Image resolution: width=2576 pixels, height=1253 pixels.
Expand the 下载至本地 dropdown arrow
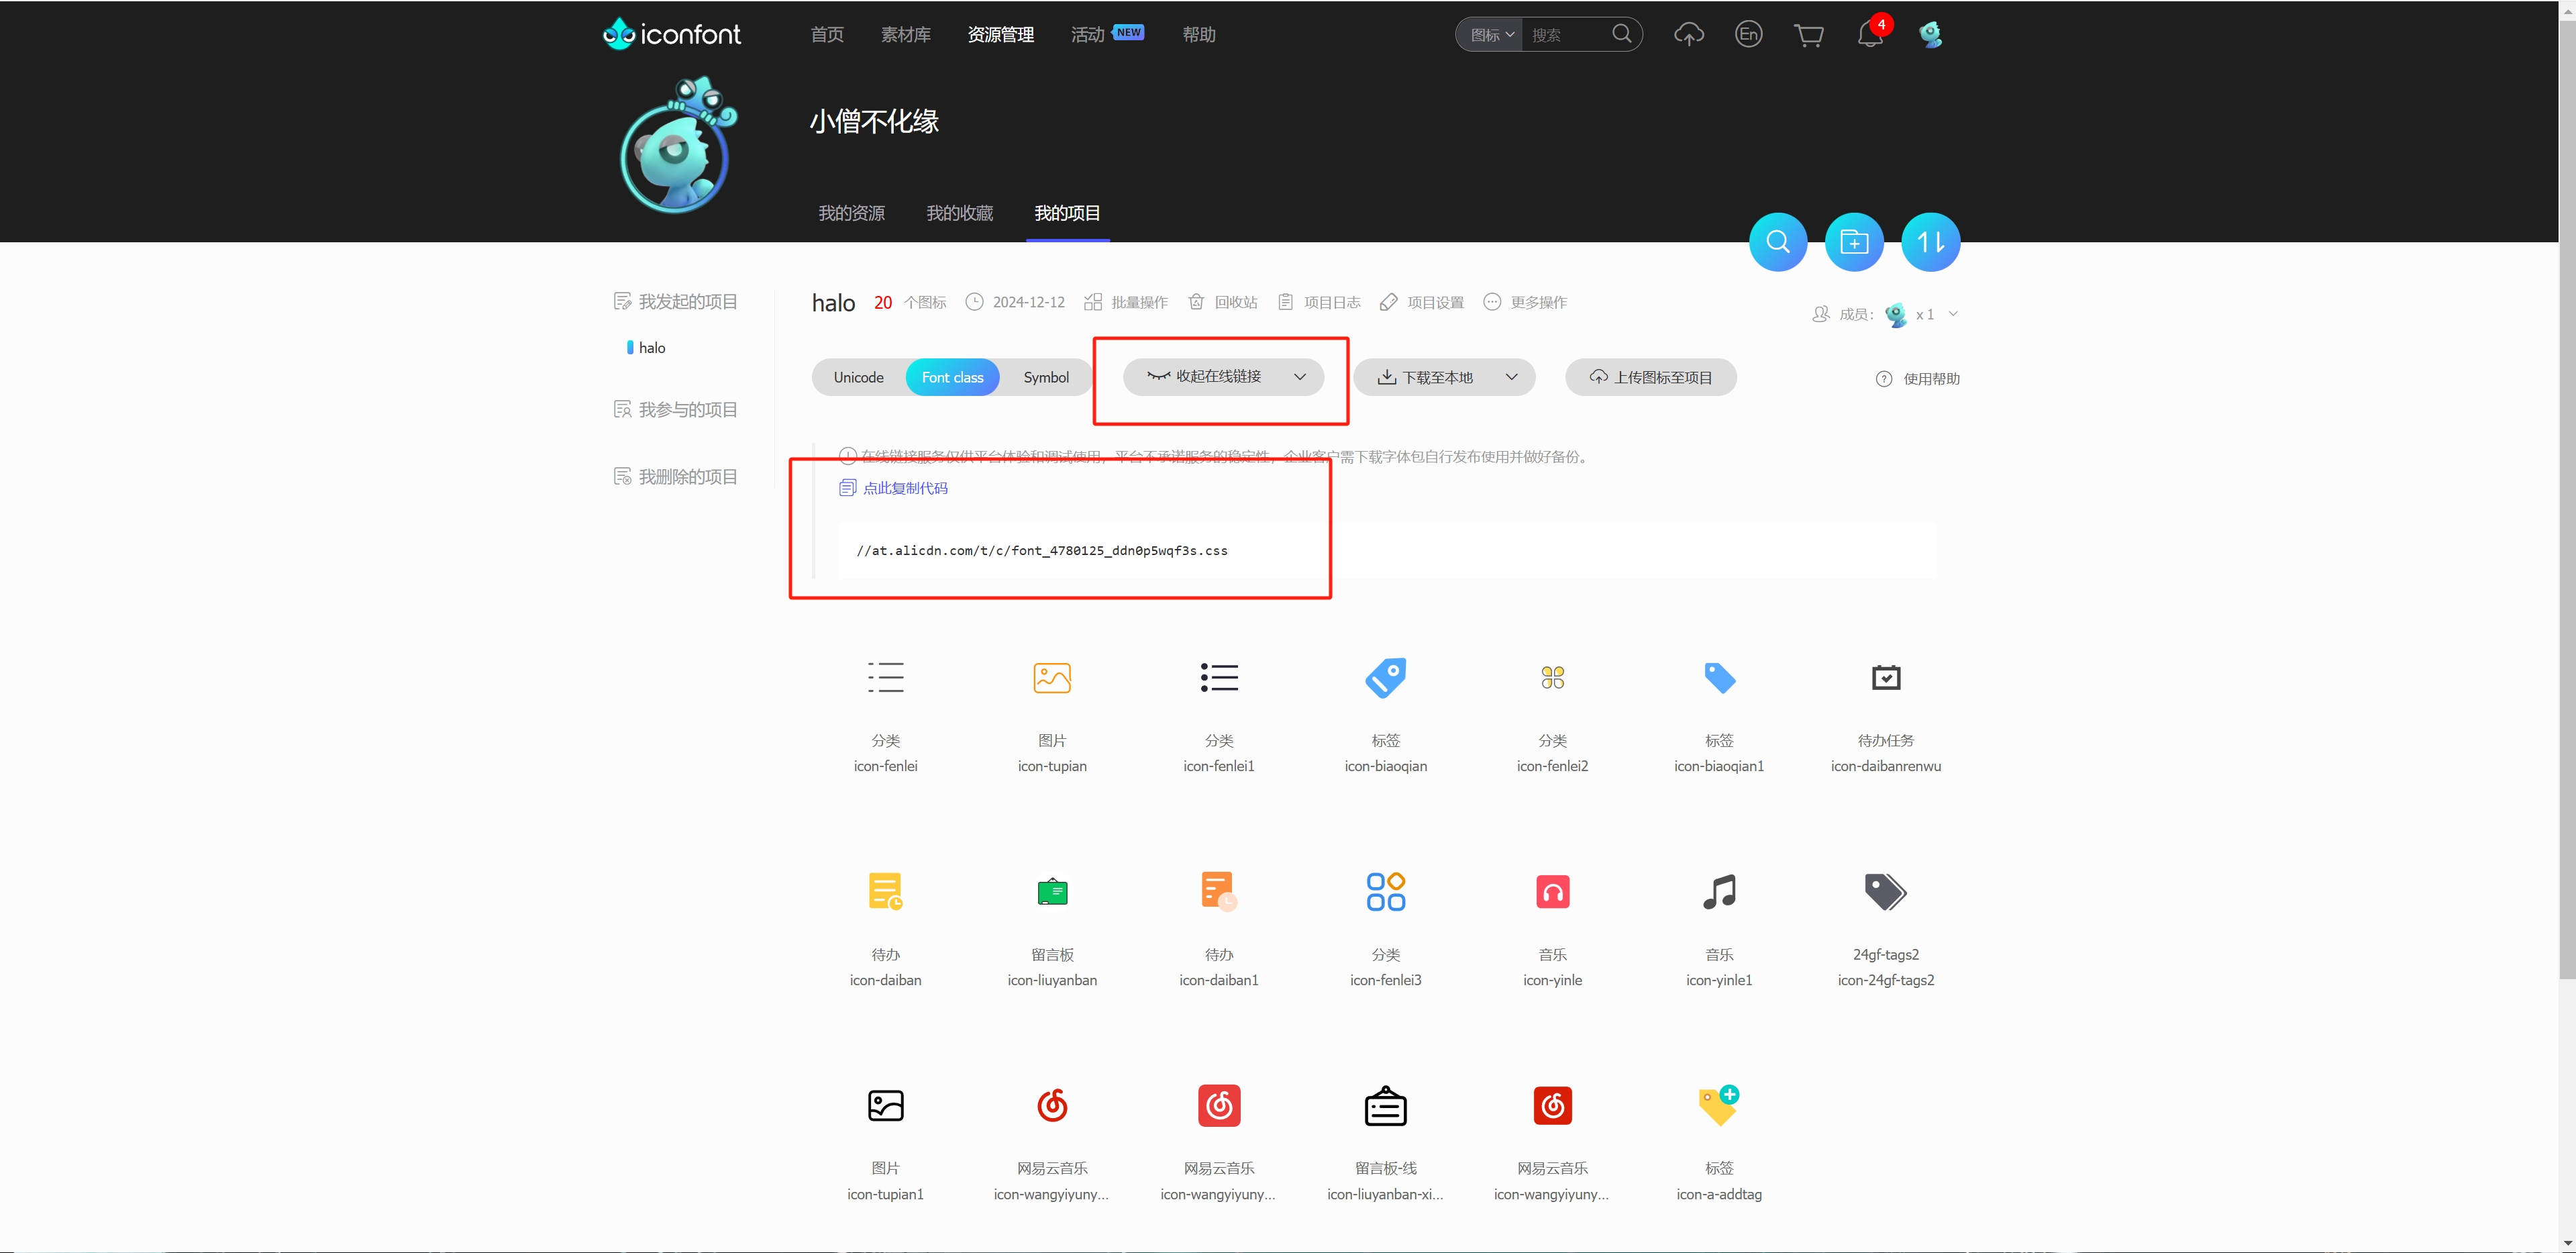(x=1511, y=377)
